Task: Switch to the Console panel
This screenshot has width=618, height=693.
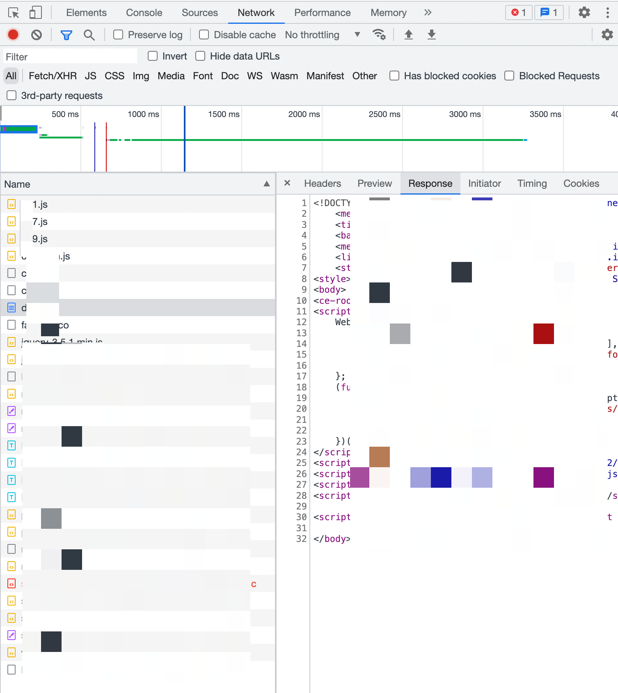Action: [x=144, y=13]
